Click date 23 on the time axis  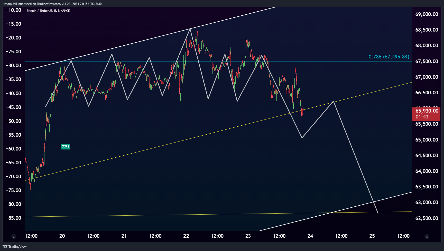[x=248, y=236]
